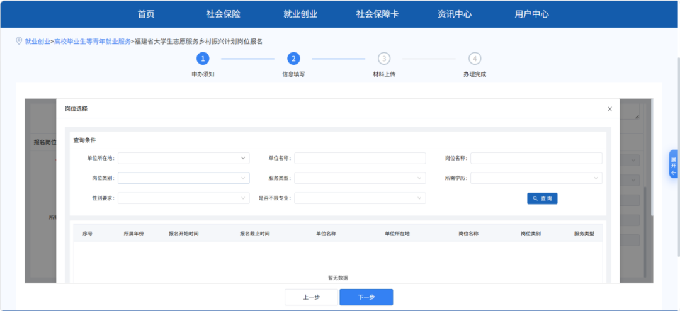Expand the 展开 side panel tab
Viewport: 680px width, 311px height.
(673, 164)
